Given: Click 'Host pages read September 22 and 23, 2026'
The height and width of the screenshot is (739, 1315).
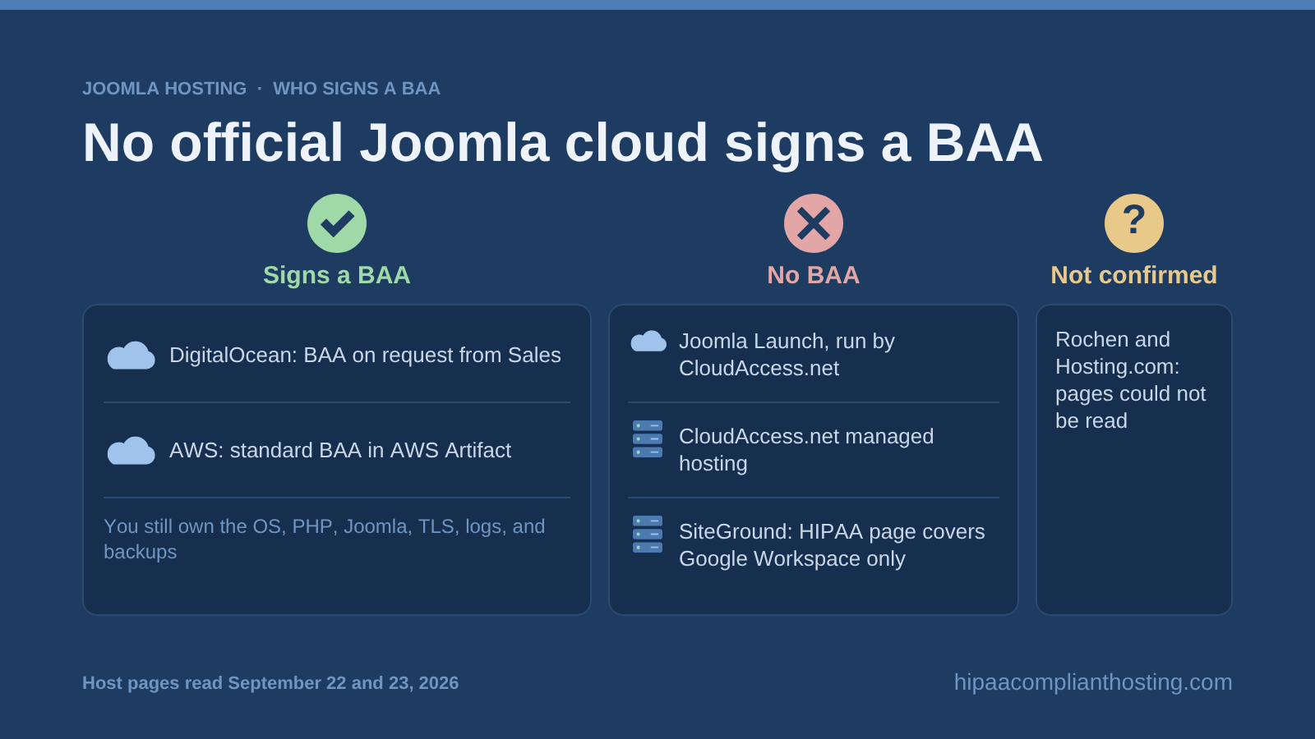Looking at the screenshot, I should pos(270,683).
